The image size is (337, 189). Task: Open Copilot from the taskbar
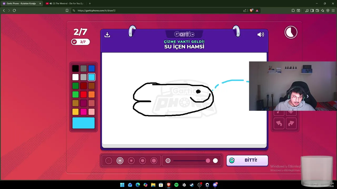pos(145,185)
